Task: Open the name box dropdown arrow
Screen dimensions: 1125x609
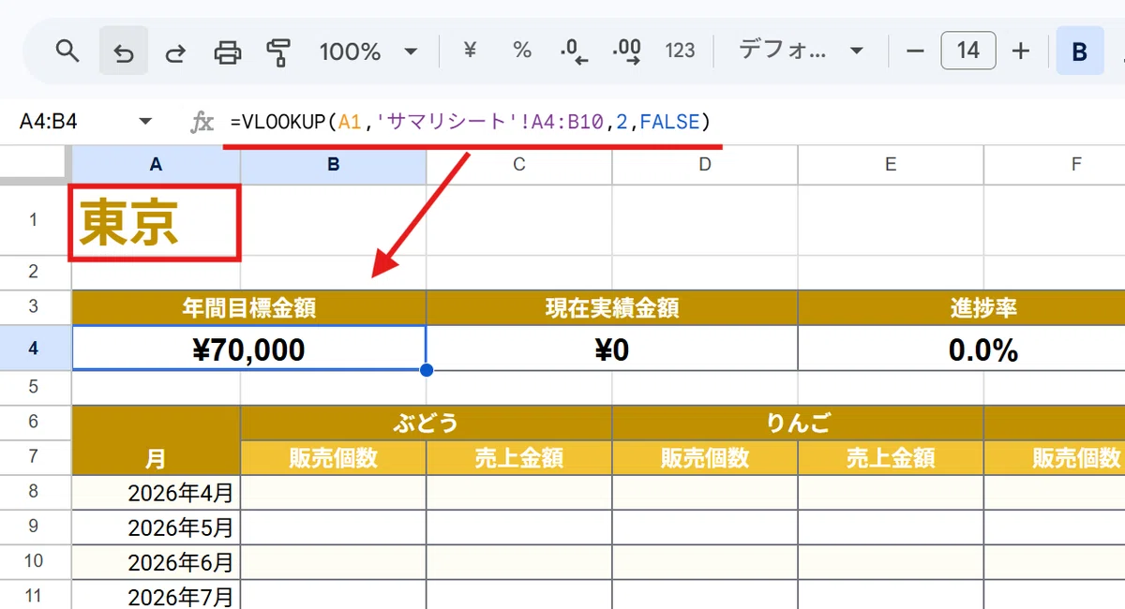Action: click(145, 122)
